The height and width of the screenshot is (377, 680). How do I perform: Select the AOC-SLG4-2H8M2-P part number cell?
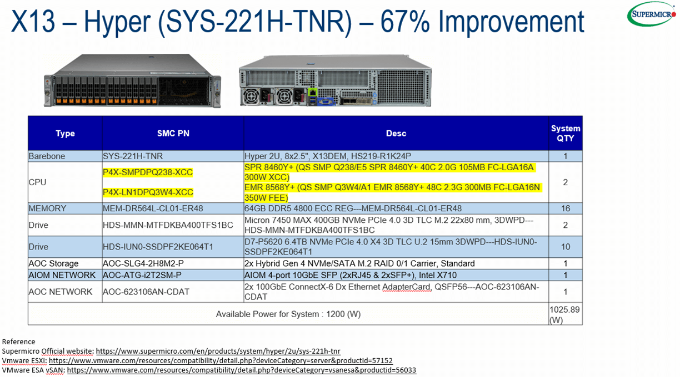(x=142, y=263)
